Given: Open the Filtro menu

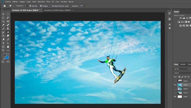Looking at the screenshot, I should 48,2.
